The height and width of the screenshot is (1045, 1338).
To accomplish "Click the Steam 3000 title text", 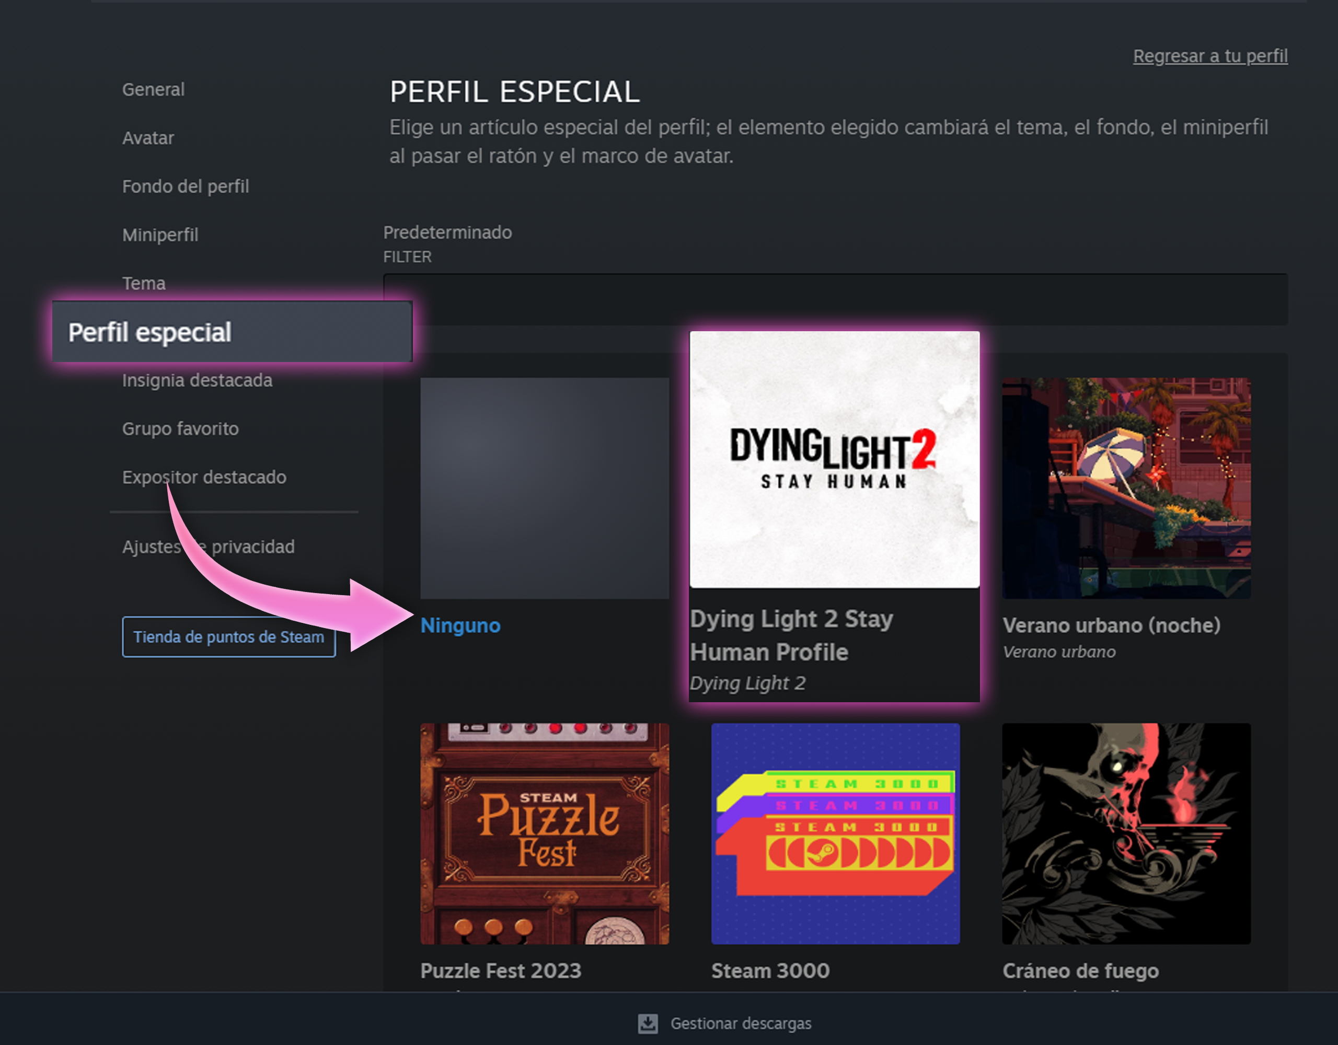I will pyautogui.click(x=771, y=971).
